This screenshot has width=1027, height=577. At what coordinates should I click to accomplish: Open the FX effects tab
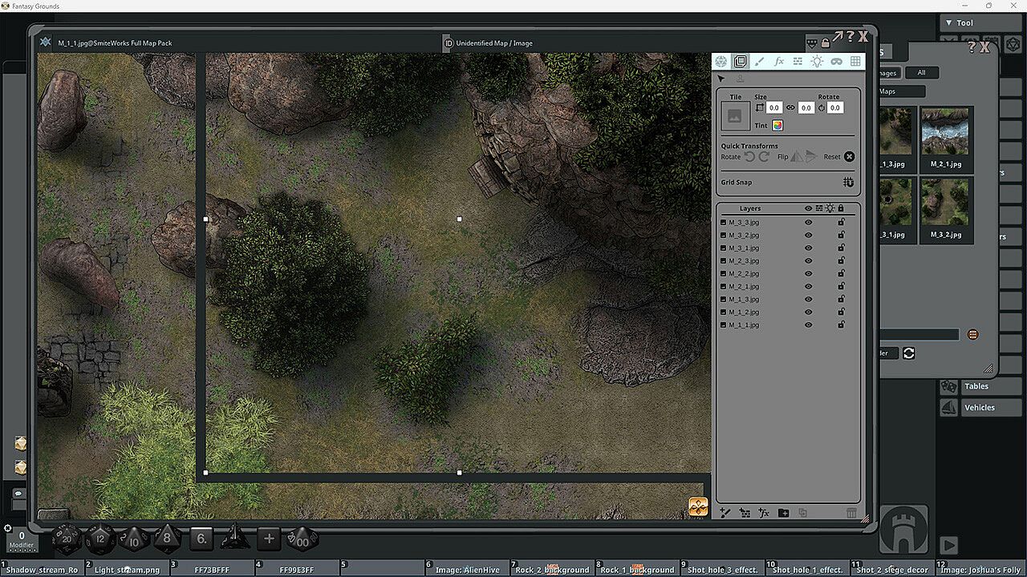click(x=778, y=62)
